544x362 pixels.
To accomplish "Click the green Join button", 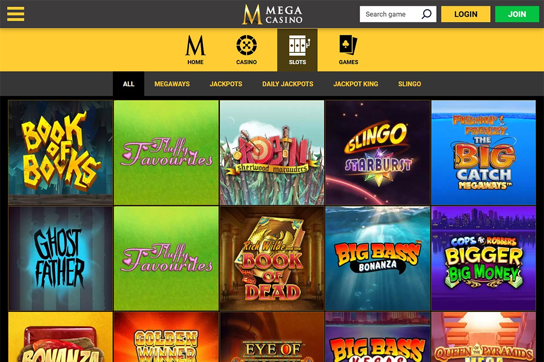I will coord(517,14).
